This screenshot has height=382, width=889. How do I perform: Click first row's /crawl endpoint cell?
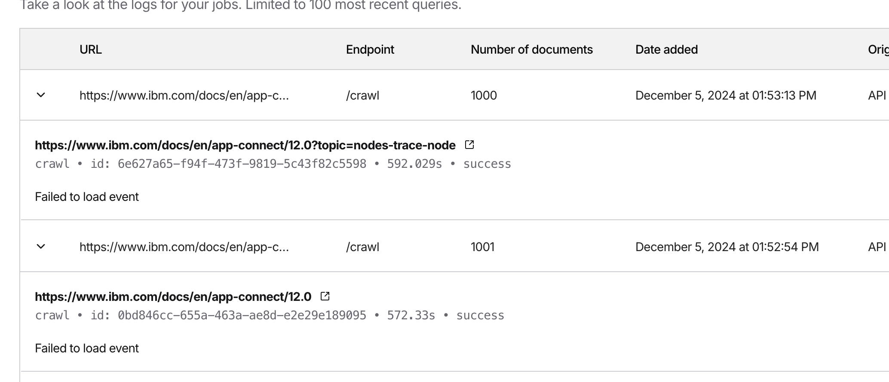pos(362,95)
